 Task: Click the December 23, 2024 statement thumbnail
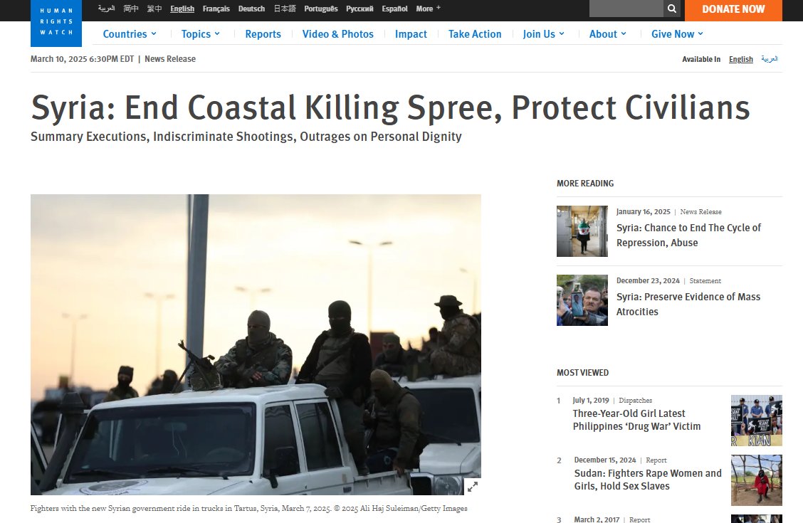(582, 300)
